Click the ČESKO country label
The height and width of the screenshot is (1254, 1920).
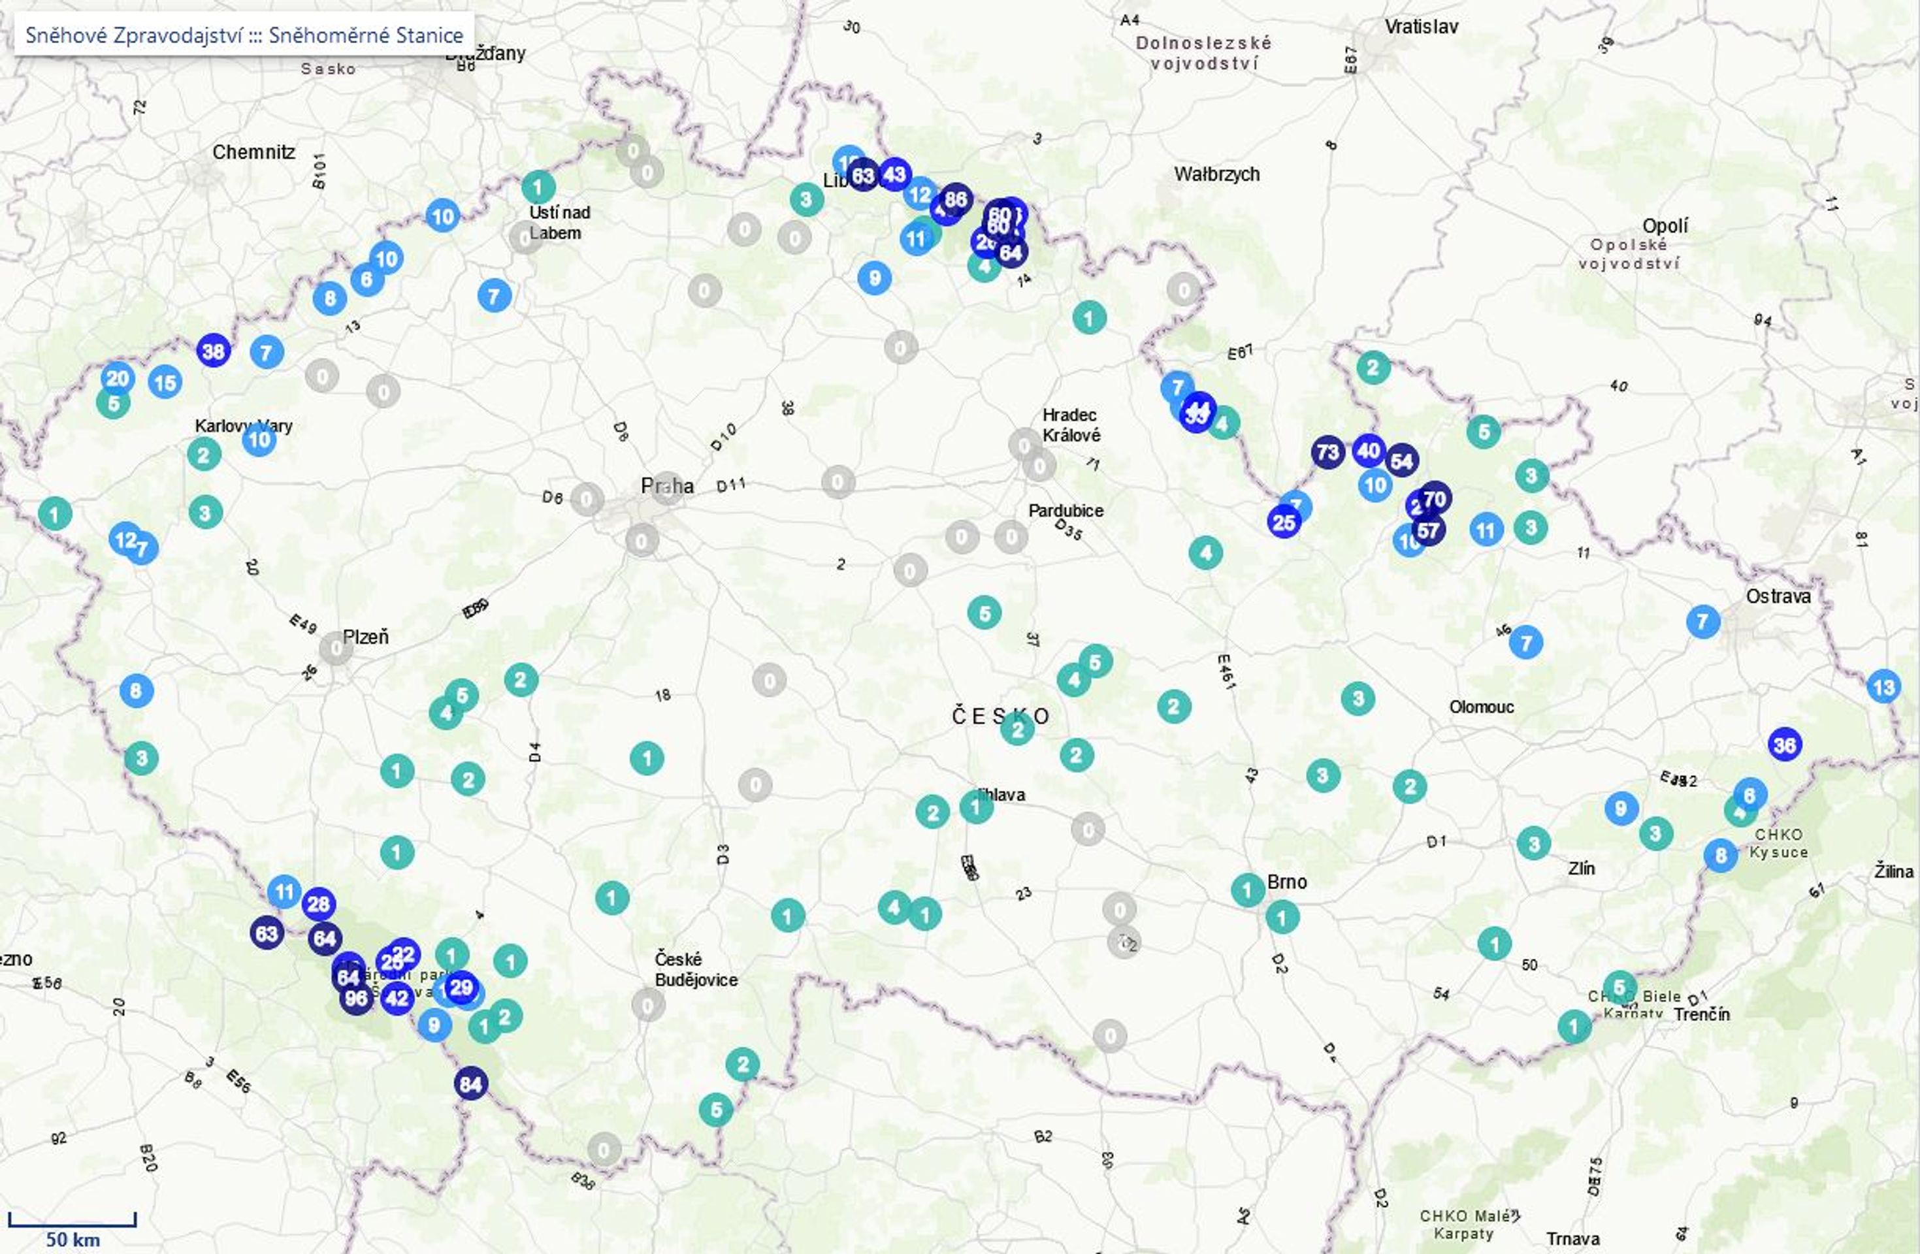pyautogui.click(x=1000, y=716)
